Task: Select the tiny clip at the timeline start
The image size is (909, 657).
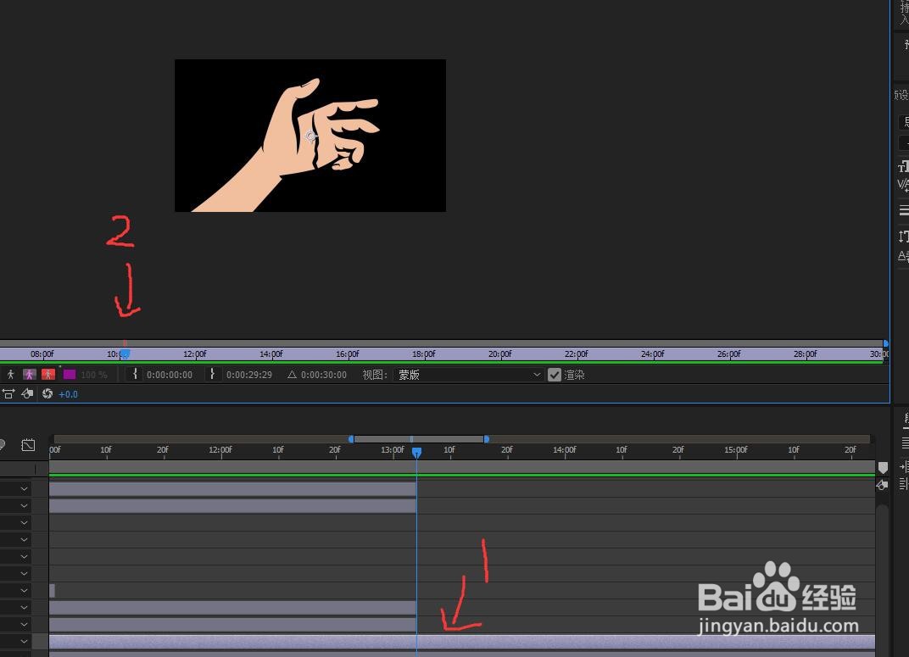Action: click(53, 591)
